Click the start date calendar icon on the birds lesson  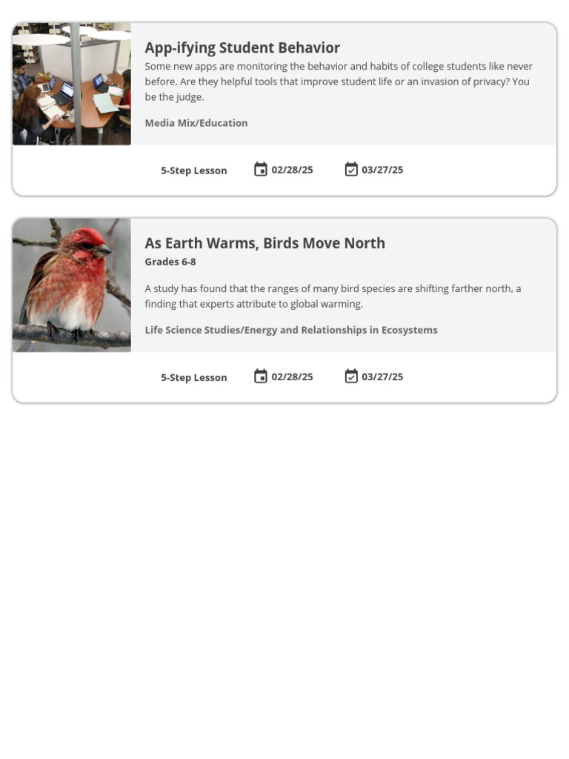click(x=260, y=377)
